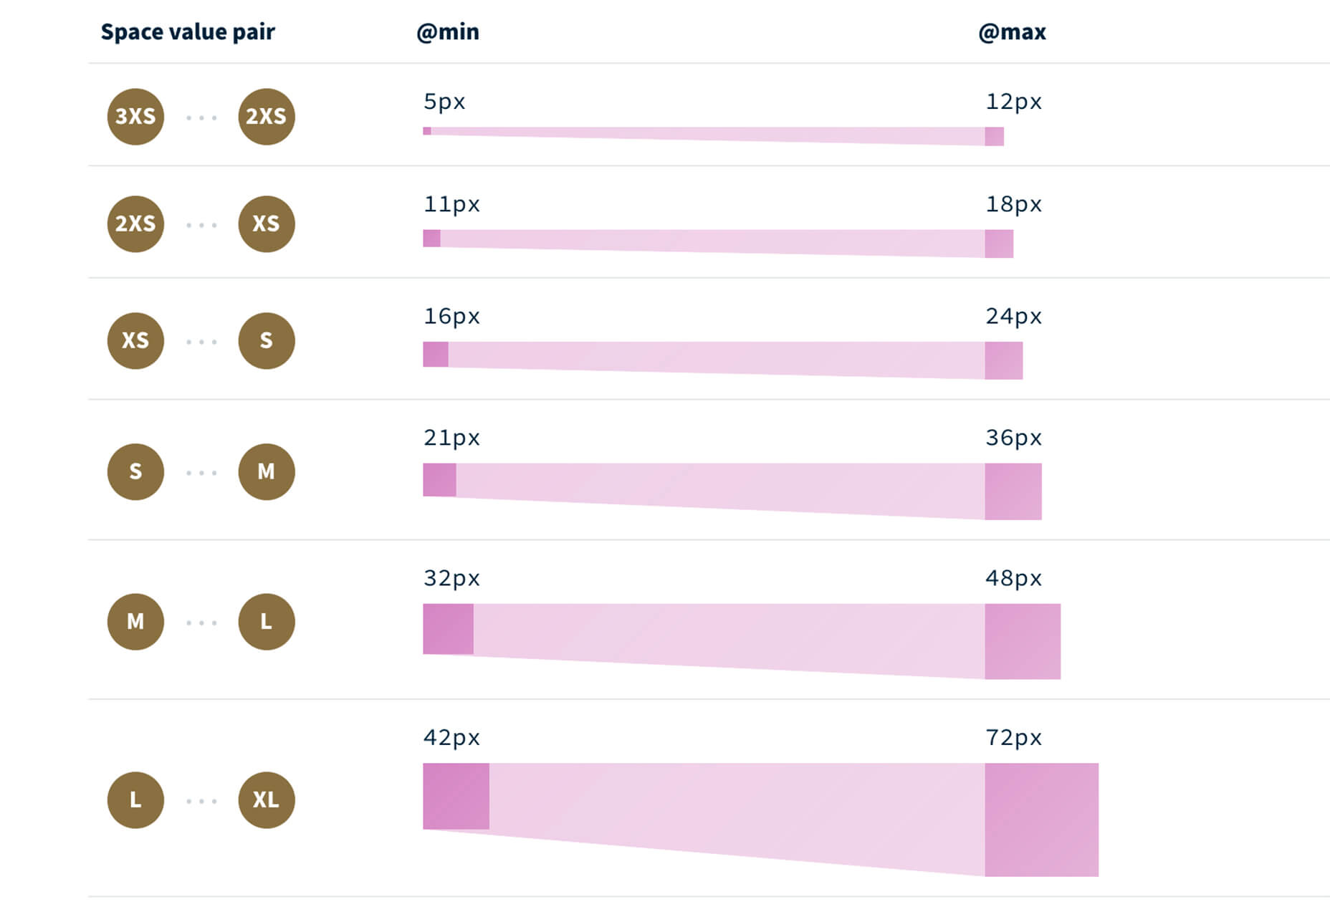Click the S badge in the XS–S row

(266, 340)
